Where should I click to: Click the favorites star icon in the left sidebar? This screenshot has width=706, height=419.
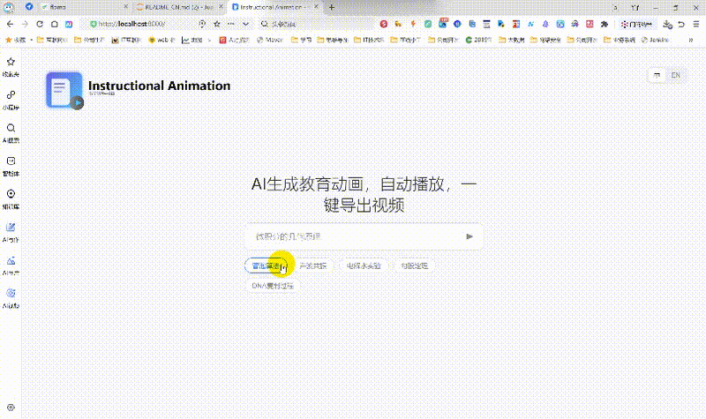[11, 62]
